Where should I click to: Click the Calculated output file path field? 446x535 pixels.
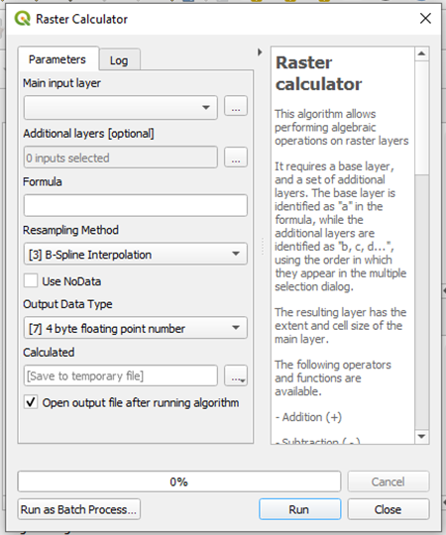click(x=121, y=375)
